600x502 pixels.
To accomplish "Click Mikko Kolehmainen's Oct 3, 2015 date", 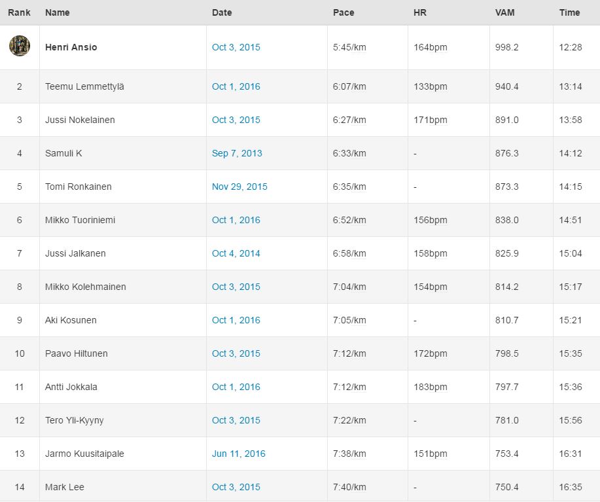I will (236, 287).
